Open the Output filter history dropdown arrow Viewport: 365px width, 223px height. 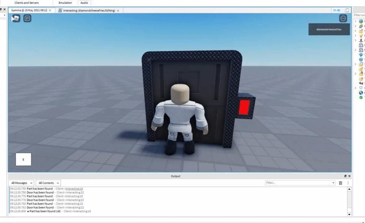pyautogui.click(x=333, y=183)
